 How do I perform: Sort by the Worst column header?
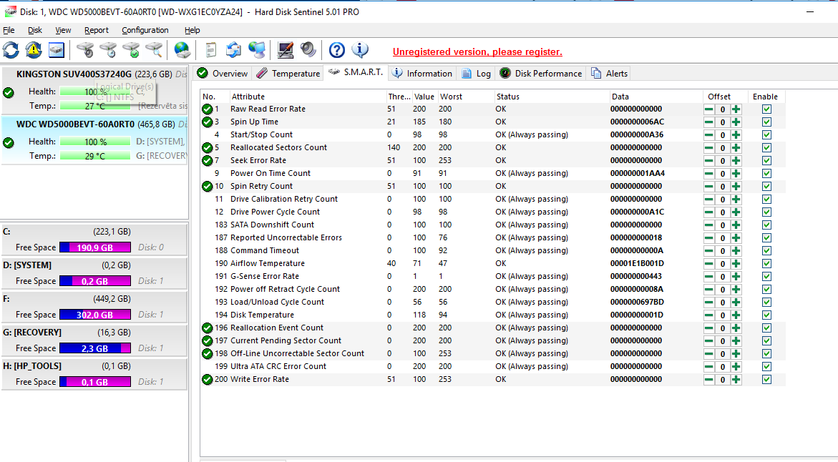click(465, 97)
